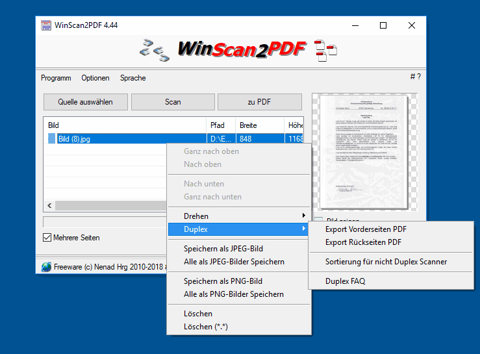480x354 pixels.
Task: Click the 848 width cell
Action: click(260, 139)
